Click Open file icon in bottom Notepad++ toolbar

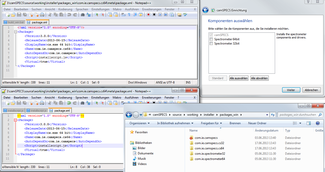[x=13, y=103]
